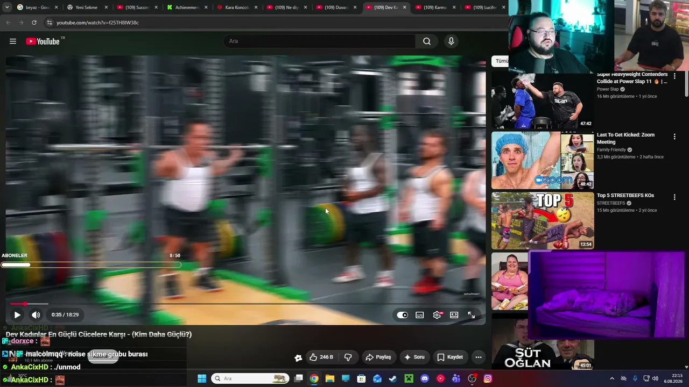
Task: Like the video with 246 B likes
Action: (321, 357)
